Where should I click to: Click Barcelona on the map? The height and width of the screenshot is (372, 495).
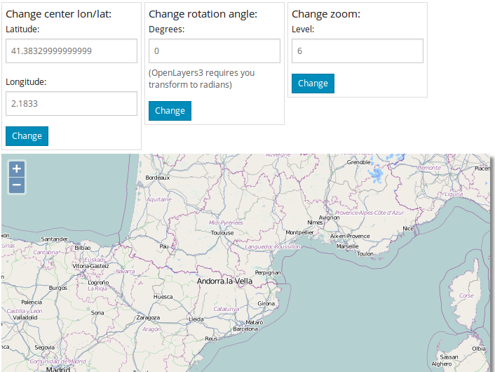point(245,328)
